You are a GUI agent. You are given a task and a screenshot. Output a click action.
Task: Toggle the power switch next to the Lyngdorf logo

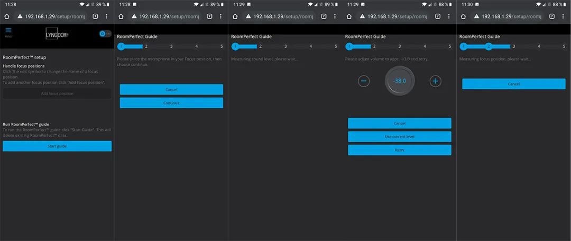point(105,33)
